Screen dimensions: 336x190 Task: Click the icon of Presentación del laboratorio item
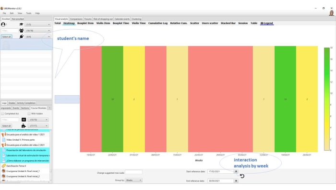[x=4, y=150]
